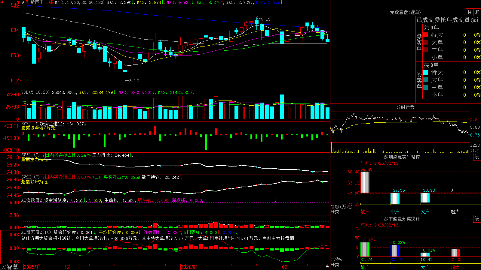Click the 超大 label in 实时监控 chart
This screenshot has width=481, height=270.
click(455, 211)
